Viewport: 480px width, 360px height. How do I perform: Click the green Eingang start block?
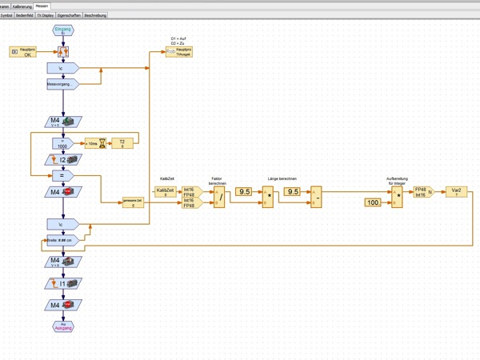click(63, 31)
